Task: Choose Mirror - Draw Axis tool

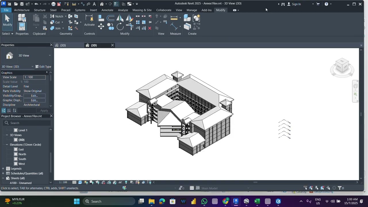Action: (x=129, y=18)
